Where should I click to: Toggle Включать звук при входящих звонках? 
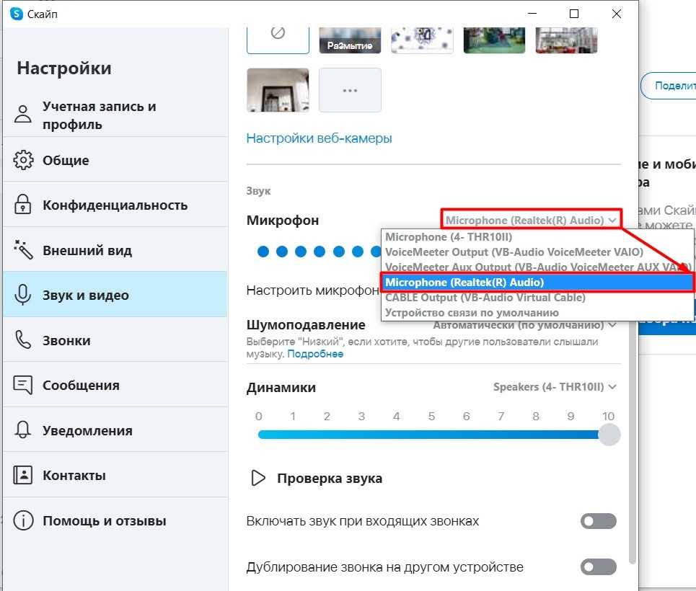coord(599,521)
